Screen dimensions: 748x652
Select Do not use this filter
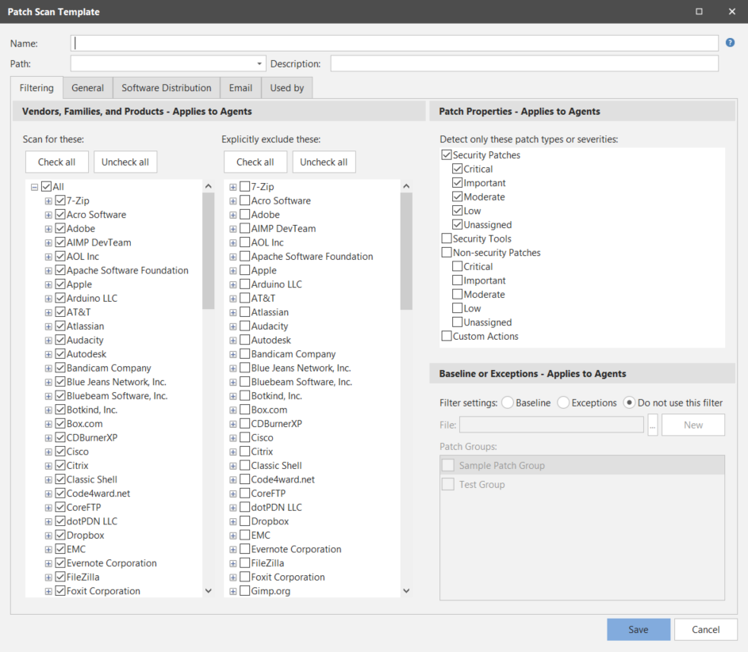tap(629, 402)
